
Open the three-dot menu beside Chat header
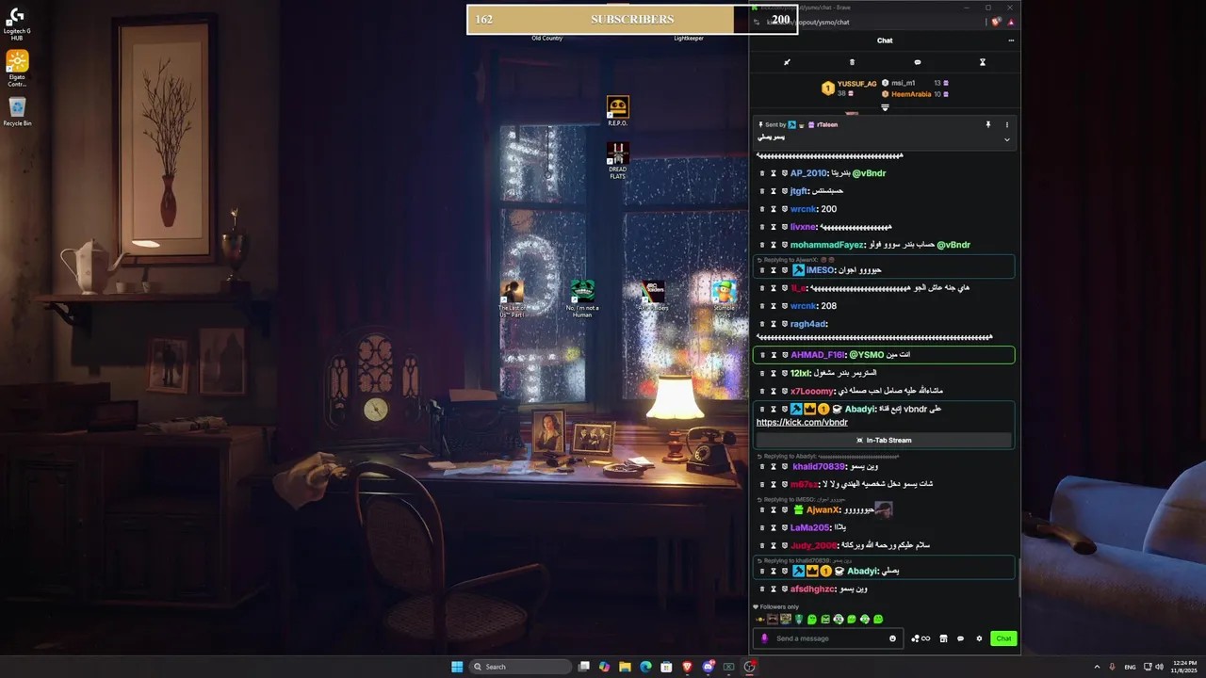[x=1011, y=40]
